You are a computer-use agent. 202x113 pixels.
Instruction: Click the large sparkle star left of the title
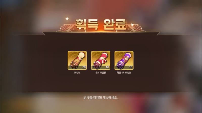[x=67, y=19]
